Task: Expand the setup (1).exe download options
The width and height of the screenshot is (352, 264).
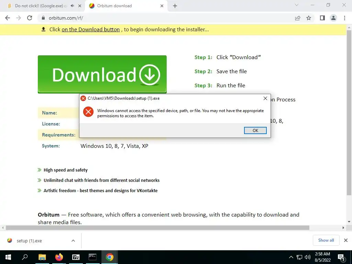Action: coord(73,241)
